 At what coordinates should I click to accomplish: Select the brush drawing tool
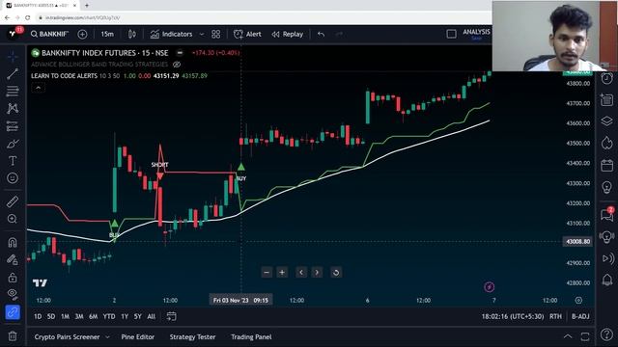13,144
